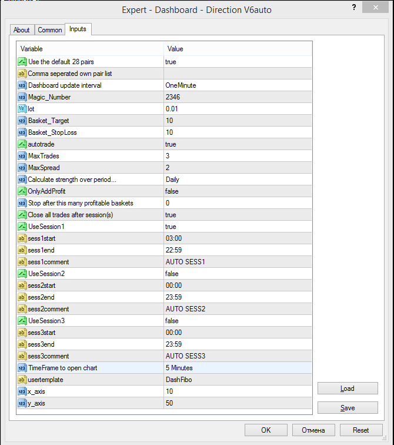Image resolution: width=394 pixels, height=445 pixels.
Task: Click the boolean icon next to autotrade
Action: pos(22,144)
